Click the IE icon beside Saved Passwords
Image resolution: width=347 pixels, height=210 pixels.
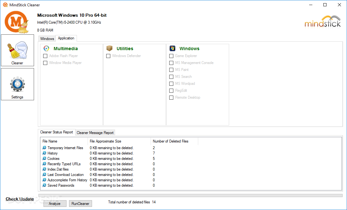point(44,185)
